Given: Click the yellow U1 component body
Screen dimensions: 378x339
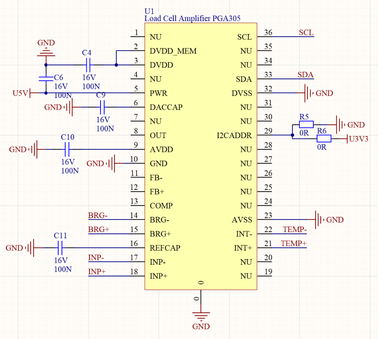Looking at the screenshot, I should click(201, 156).
